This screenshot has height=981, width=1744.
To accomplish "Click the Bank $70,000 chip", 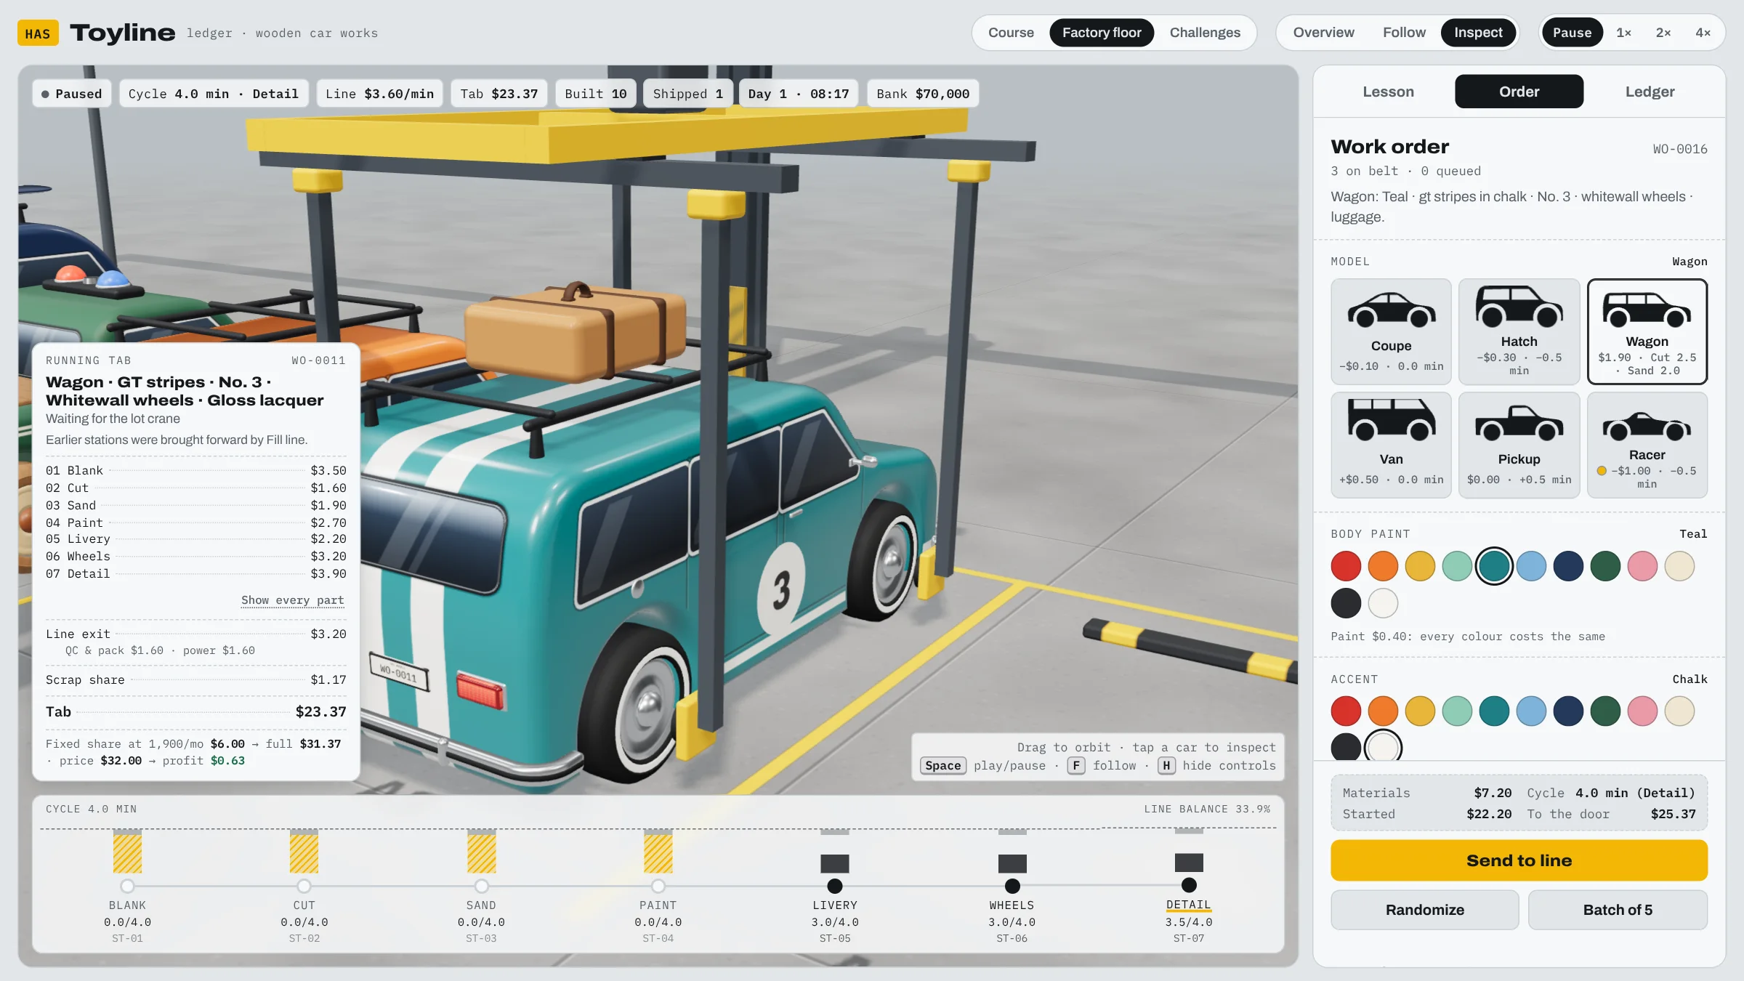I will tap(923, 94).
